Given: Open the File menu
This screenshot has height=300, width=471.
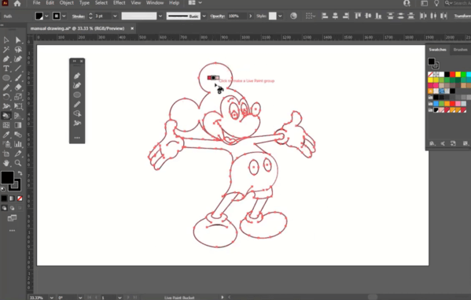Looking at the screenshot, I should (36, 3).
